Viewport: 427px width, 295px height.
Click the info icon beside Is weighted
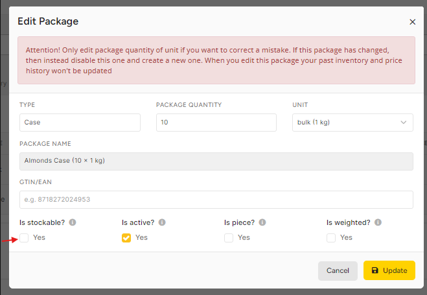(378, 222)
